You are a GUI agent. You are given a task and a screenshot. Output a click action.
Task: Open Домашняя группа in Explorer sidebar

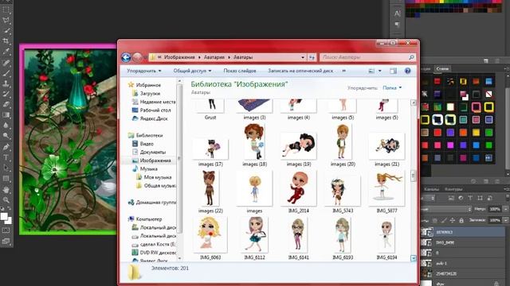pyautogui.click(x=152, y=203)
